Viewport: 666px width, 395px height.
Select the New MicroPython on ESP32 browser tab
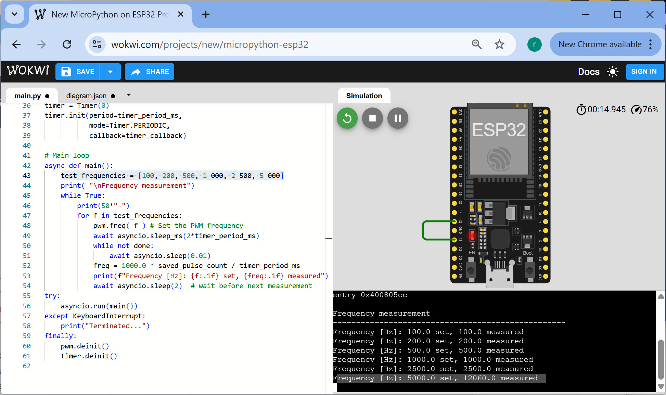pos(110,14)
